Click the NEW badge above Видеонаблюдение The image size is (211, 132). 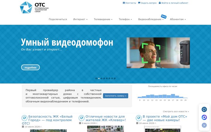(x=164, y=16)
